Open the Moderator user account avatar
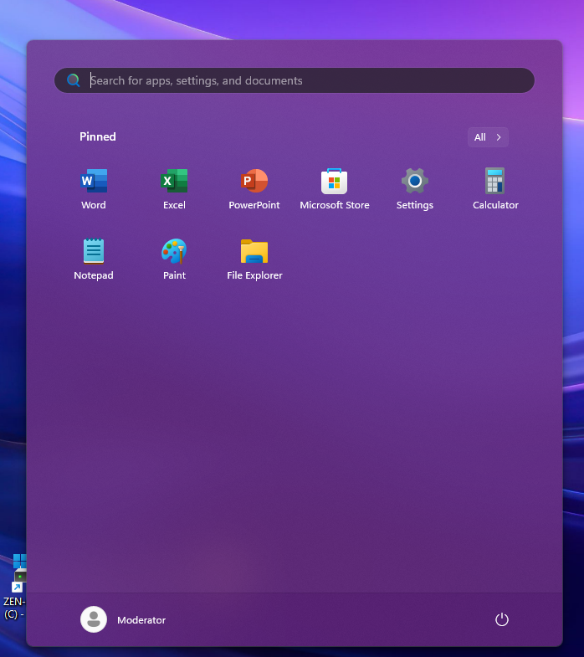The height and width of the screenshot is (657, 584). pyautogui.click(x=94, y=619)
